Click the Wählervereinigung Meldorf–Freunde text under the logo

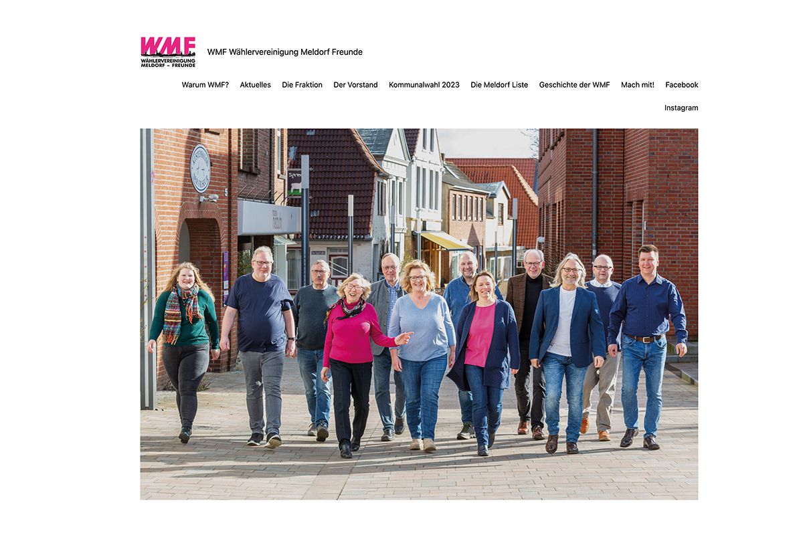point(168,63)
